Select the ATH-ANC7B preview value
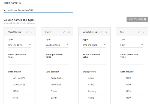The height and width of the screenshot is (104, 150). click(x=19, y=78)
